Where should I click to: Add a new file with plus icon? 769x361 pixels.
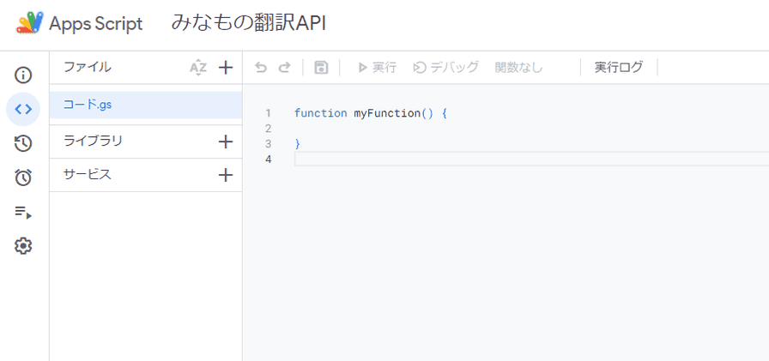point(226,68)
